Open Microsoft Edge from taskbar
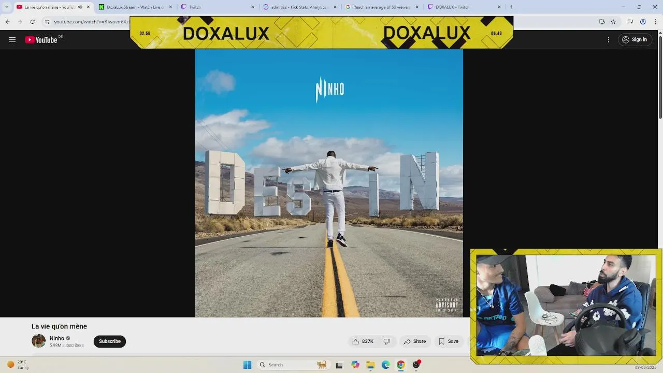The width and height of the screenshot is (663, 373). coord(385,365)
